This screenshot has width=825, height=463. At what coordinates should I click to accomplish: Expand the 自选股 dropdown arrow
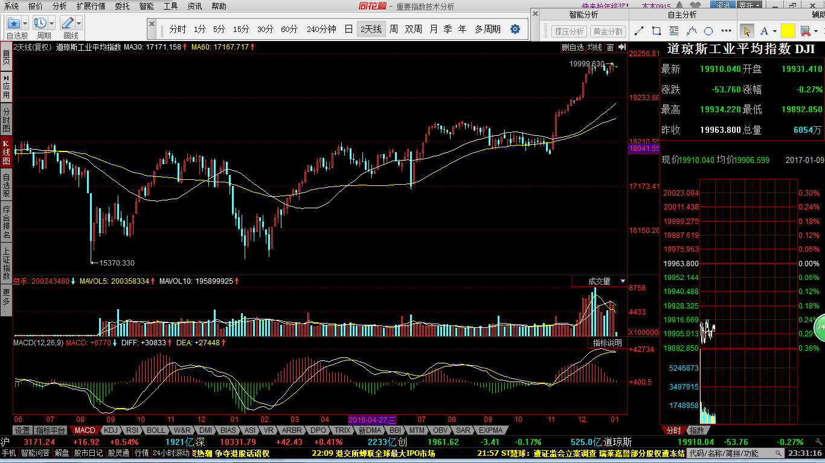(x=26, y=23)
